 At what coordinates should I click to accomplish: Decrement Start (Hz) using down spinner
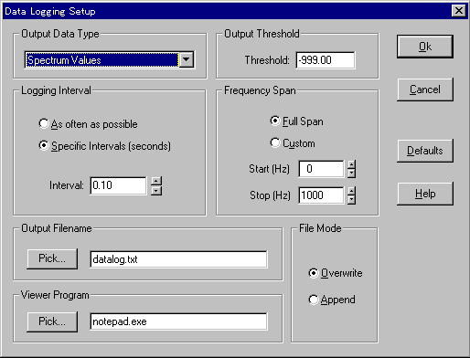[x=351, y=174]
